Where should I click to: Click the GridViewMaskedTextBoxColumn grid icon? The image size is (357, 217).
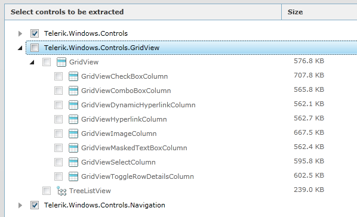73,148
